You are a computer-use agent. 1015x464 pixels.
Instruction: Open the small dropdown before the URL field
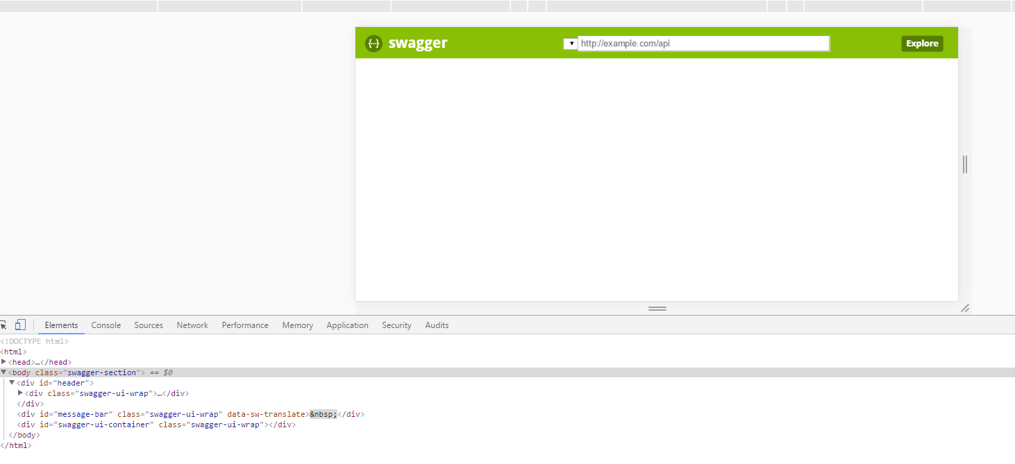pyautogui.click(x=570, y=44)
